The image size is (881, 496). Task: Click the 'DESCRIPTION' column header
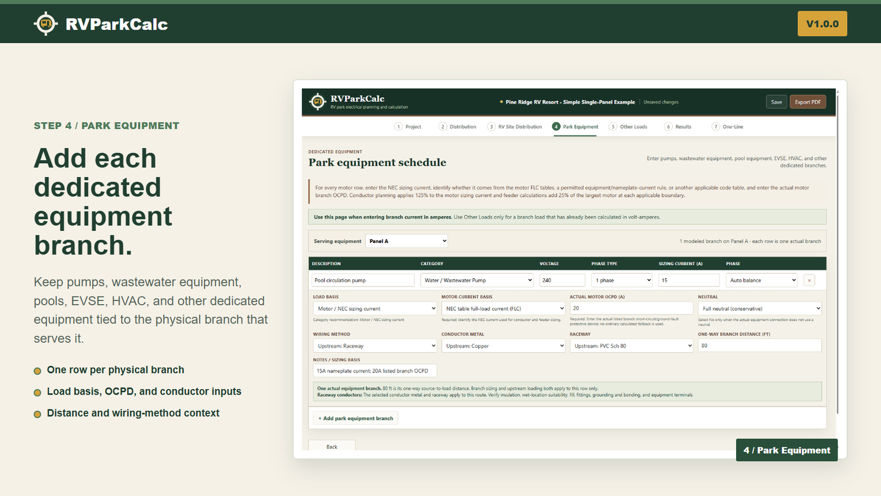327,263
